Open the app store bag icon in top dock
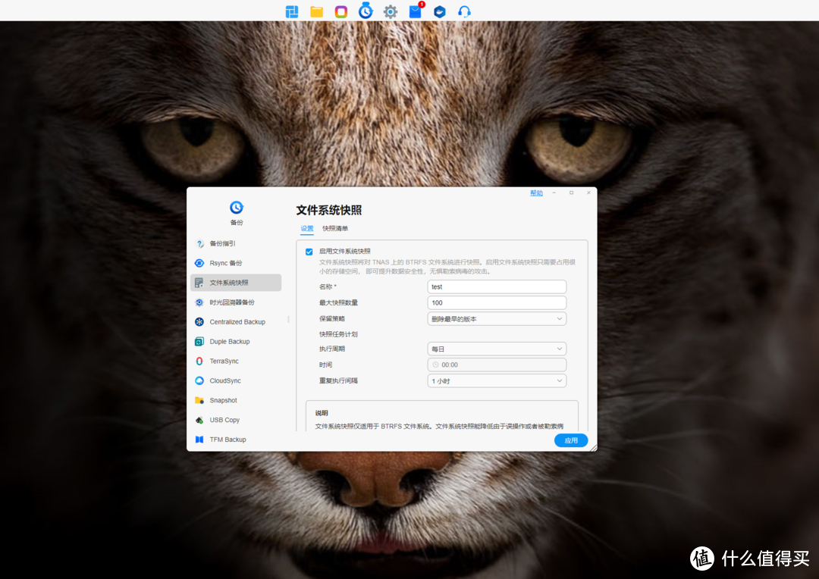Viewport: 819px width, 579px height. [x=415, y=11]
